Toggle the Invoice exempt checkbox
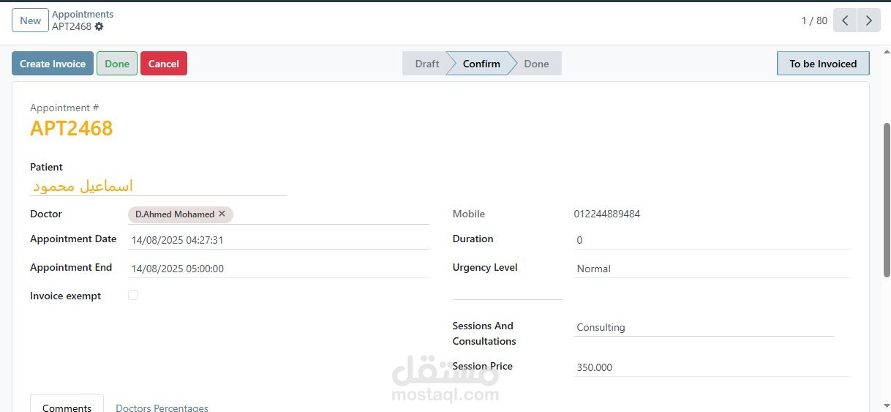The height and width of the screenshot is (412, 891). (133, 295)
